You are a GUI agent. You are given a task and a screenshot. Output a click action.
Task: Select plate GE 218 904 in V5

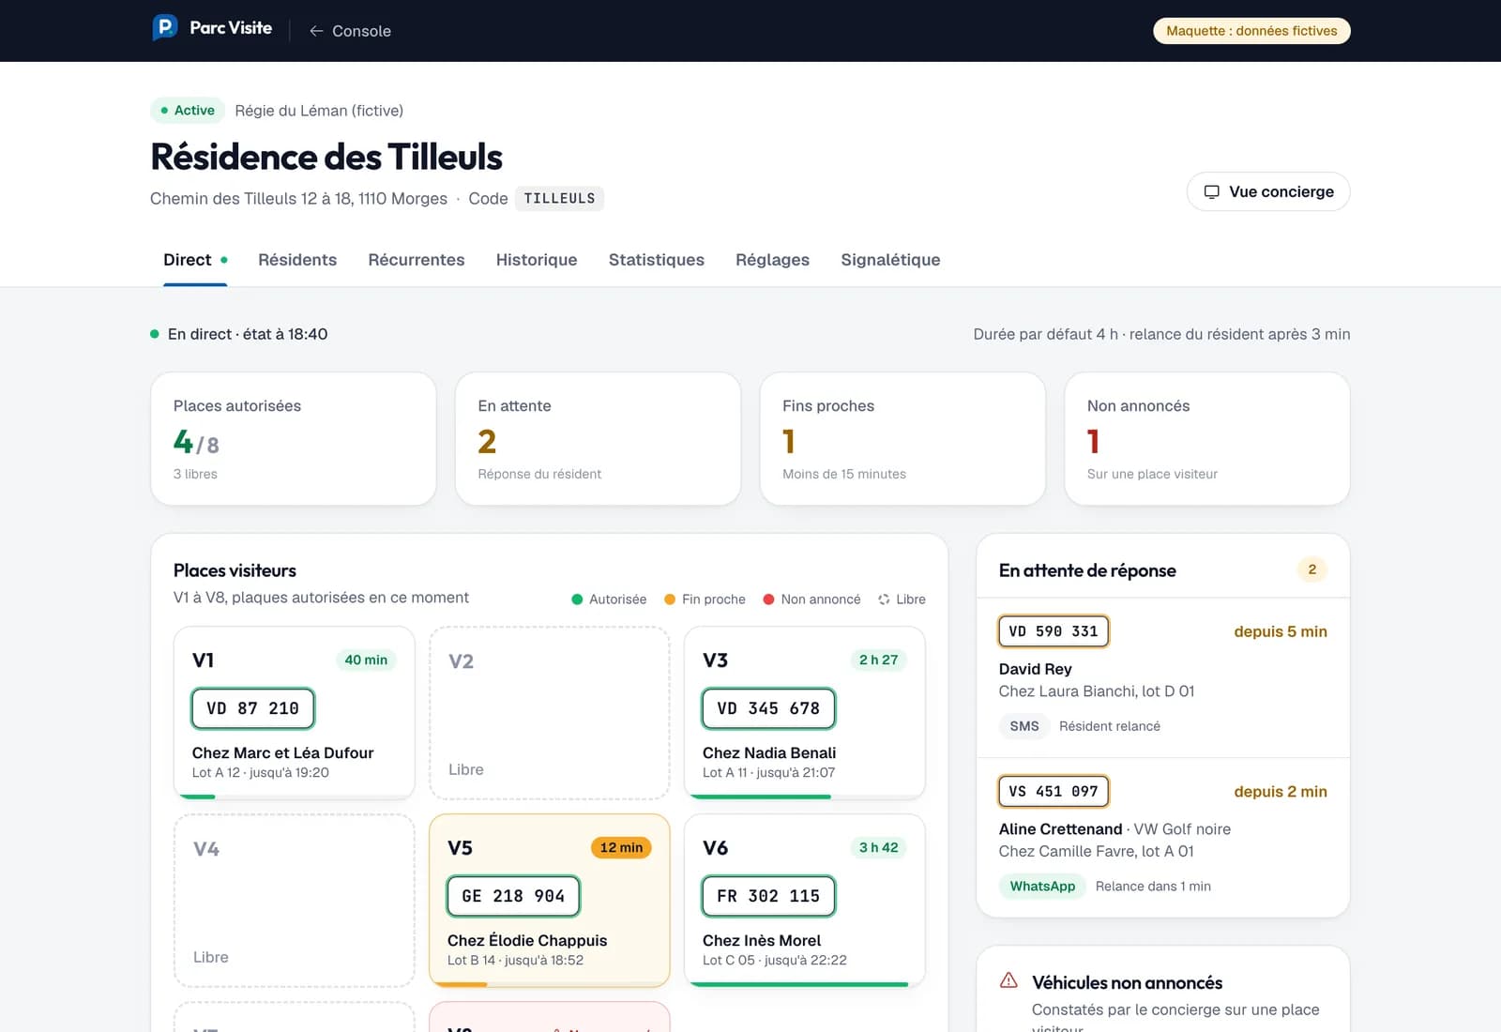coord(514,896)
